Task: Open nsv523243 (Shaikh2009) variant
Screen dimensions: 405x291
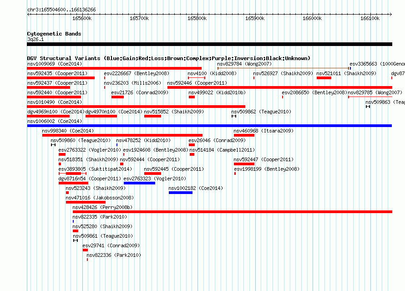Action: click(x=96, y=188)
